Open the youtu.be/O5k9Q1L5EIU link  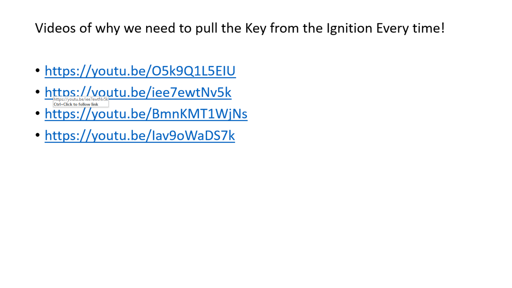click(140, 71)
